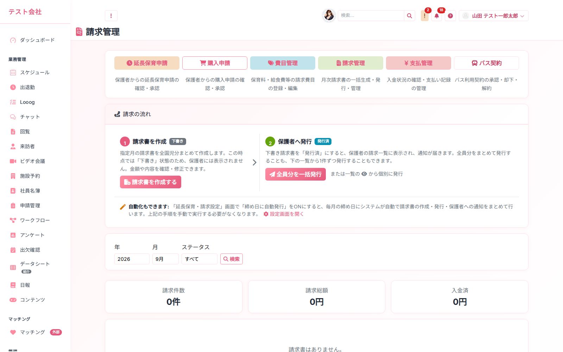The height and width of the screenshot is (352, 563).
Task: Click the 回覧 document icon in the sidebar
Action: [13, 132]
